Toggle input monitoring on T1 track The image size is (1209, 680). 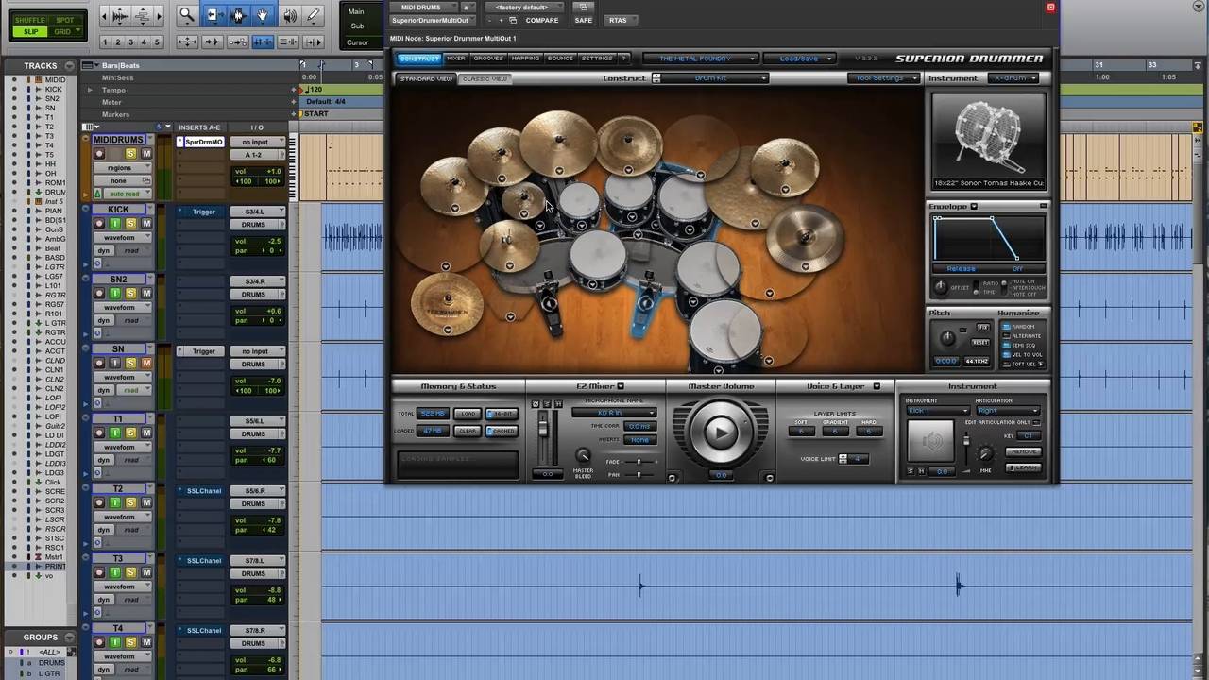click(115, 433)
